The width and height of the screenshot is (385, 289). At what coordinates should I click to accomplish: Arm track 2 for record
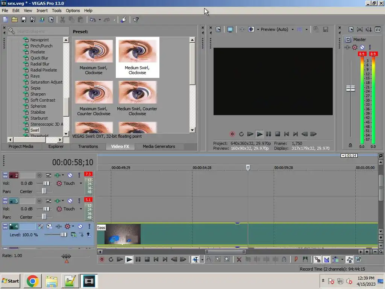pyautogui.click(x=39, y=175)
